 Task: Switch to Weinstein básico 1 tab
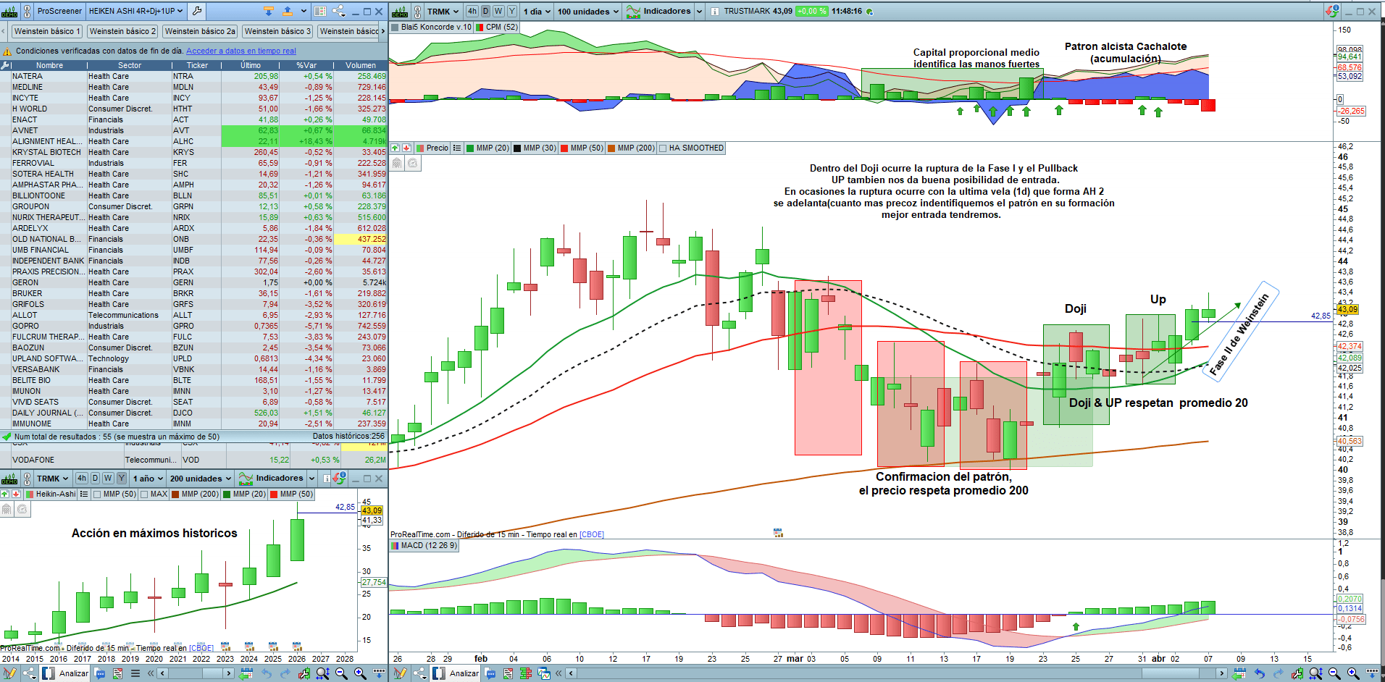[47, 31]
